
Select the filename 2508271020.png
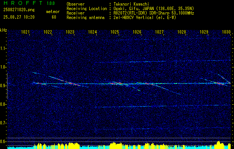(19, 10)
